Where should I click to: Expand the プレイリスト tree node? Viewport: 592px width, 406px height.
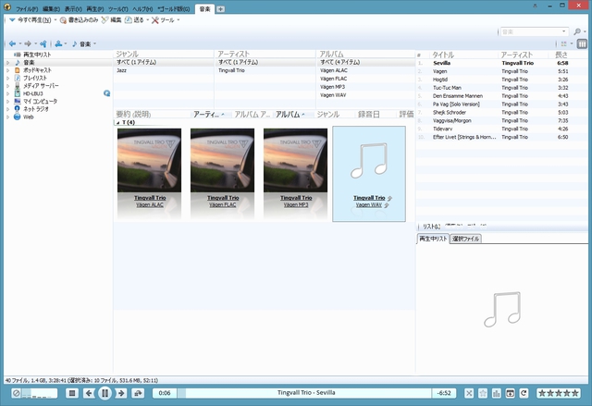6,78
